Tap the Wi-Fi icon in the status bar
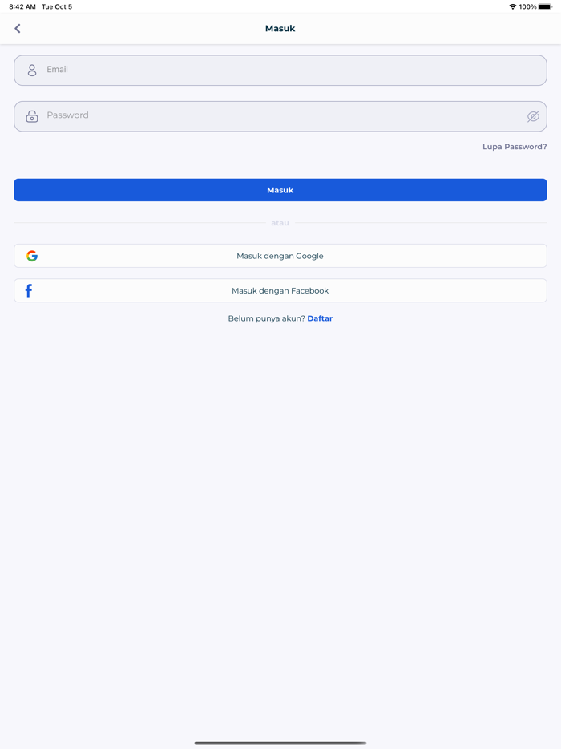The width and height of the screenshot is (561, 749). (512, 6)
